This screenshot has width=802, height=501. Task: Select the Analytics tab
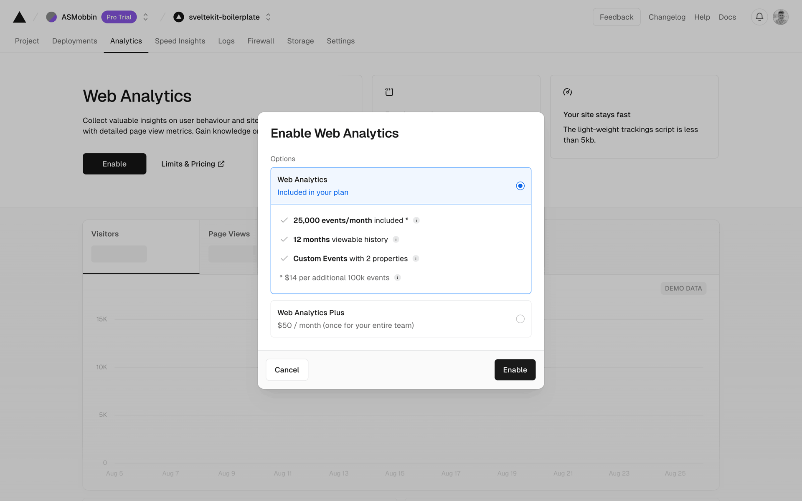(126, 41)
